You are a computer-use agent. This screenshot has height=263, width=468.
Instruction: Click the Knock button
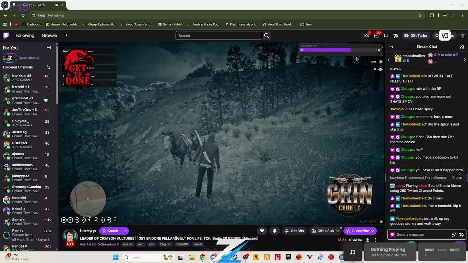coord(110,231)
